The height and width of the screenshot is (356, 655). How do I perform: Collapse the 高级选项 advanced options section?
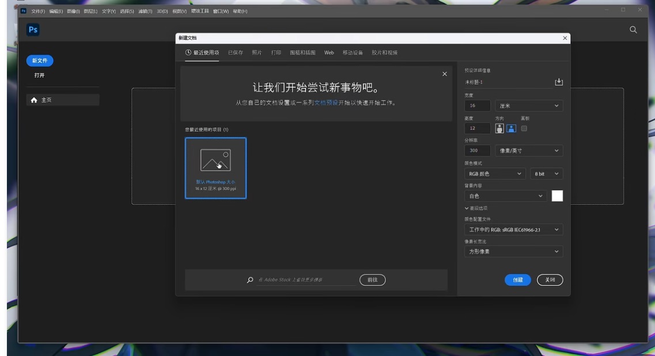476,208
